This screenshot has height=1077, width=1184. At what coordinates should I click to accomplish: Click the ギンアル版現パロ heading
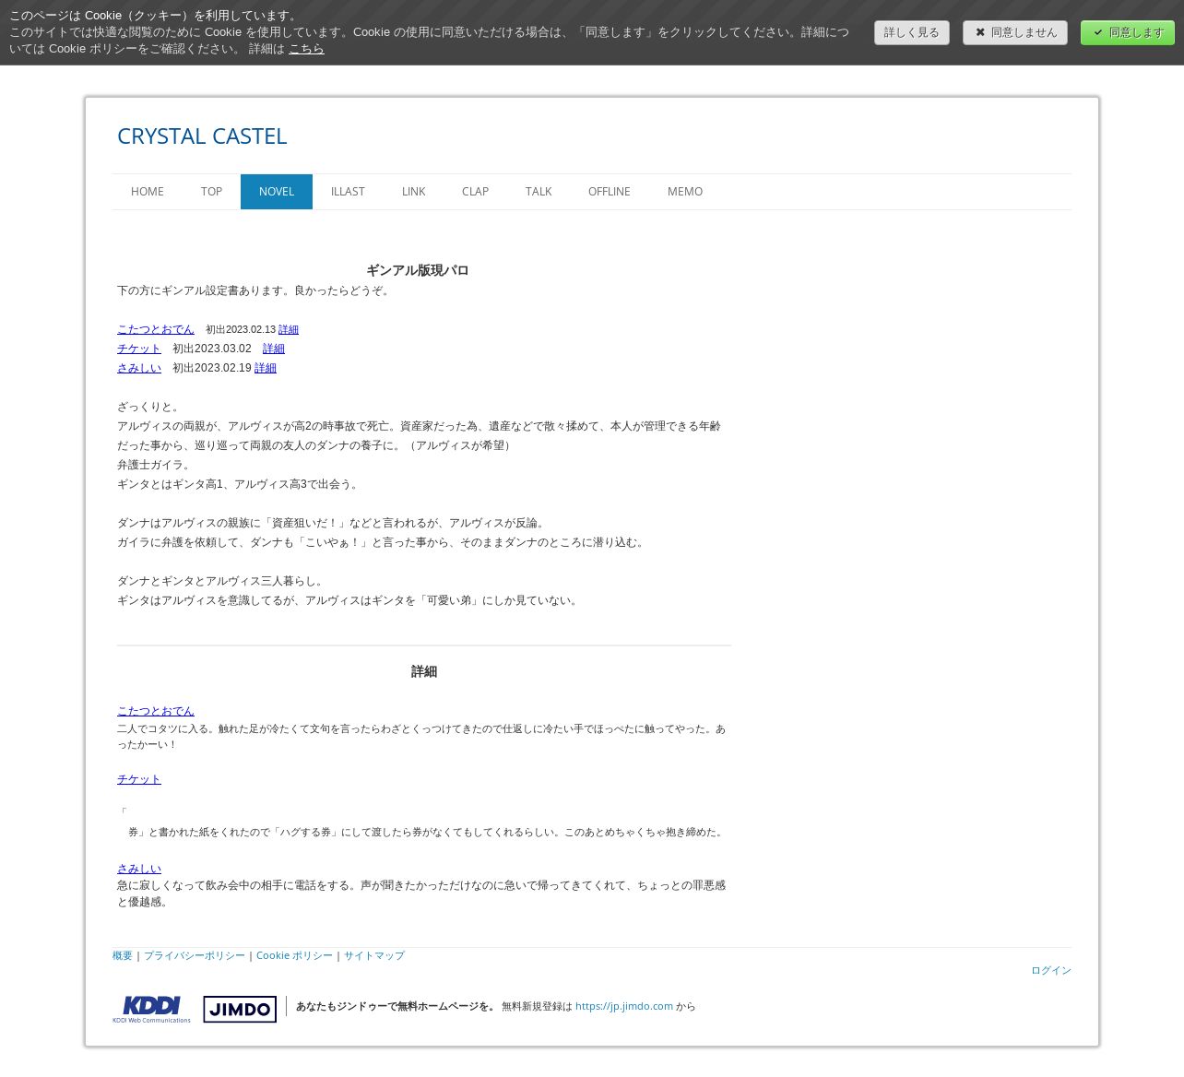418,270
